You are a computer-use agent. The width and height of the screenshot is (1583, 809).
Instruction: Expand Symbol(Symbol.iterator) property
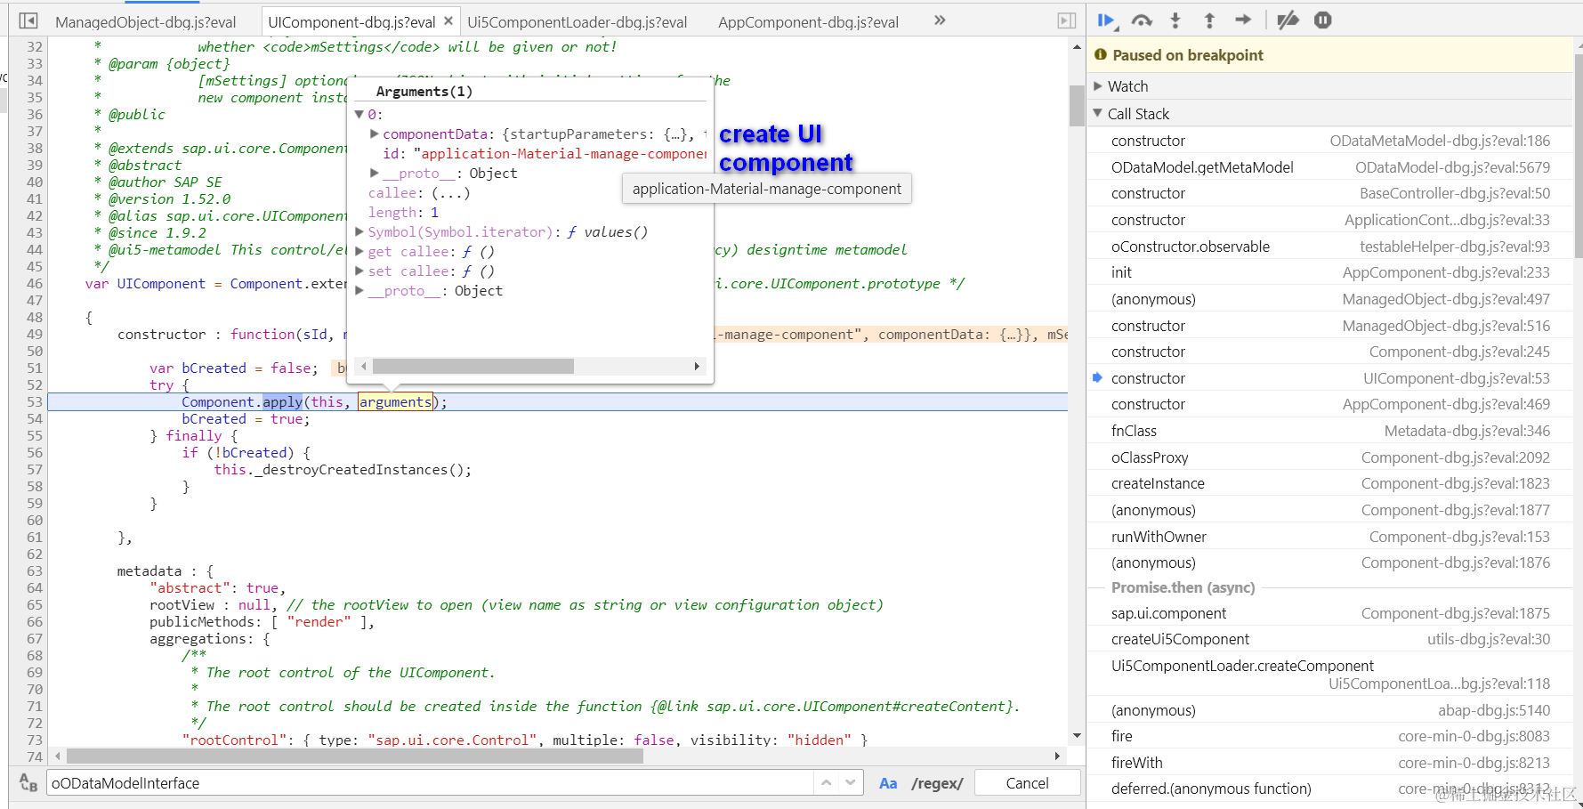[x=359, y=232]
